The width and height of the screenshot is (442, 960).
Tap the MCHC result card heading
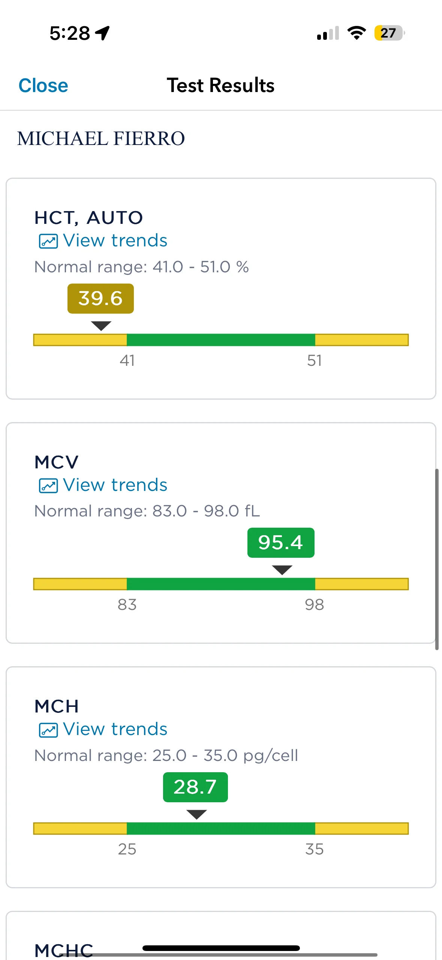[64, 950]
